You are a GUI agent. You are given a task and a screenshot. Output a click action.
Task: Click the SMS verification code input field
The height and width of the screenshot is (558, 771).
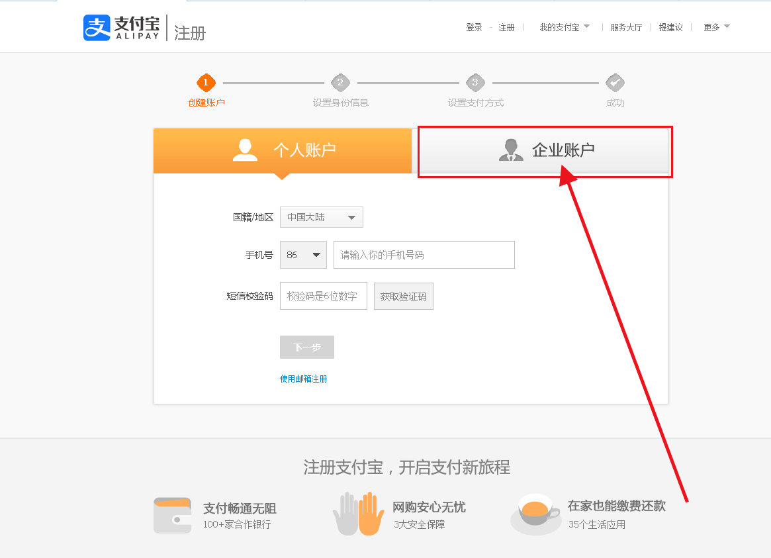point(323,296)
